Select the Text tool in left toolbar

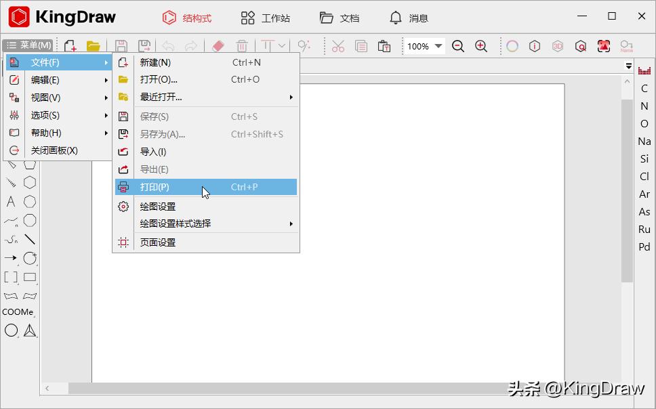point(11,202)
